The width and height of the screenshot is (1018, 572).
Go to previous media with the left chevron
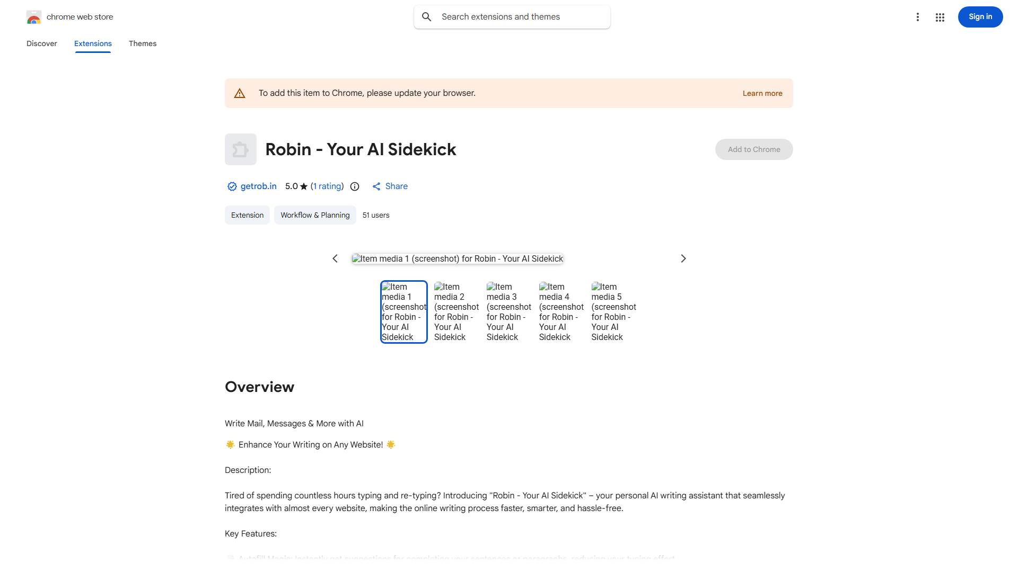tap(335, 258)
